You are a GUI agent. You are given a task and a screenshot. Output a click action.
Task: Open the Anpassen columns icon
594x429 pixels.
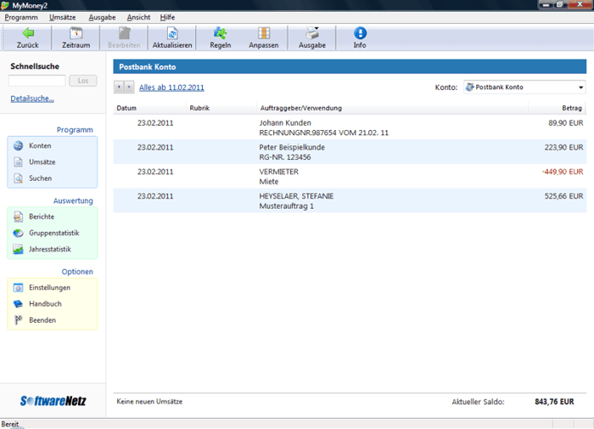click(264, 33)
